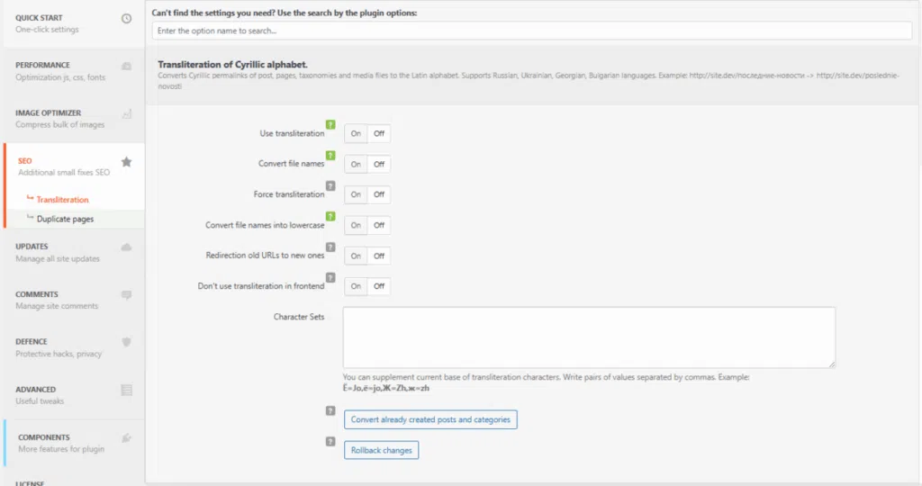Click Convert already created posts and categories
Image resolution: width=922 pixels, height=486 pixels.
pos(430,420)
